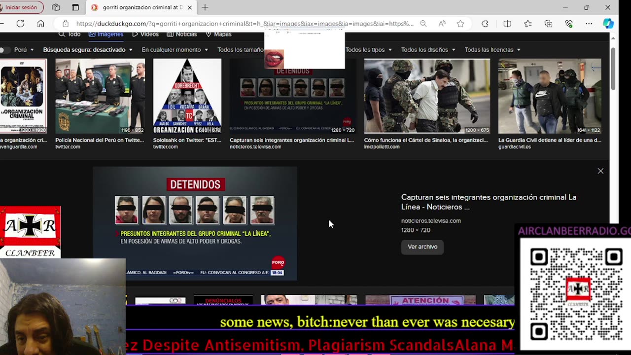631x355 pixels.
Task: Click the page vertical scrollbar thumb
Action: coord(613,69)
